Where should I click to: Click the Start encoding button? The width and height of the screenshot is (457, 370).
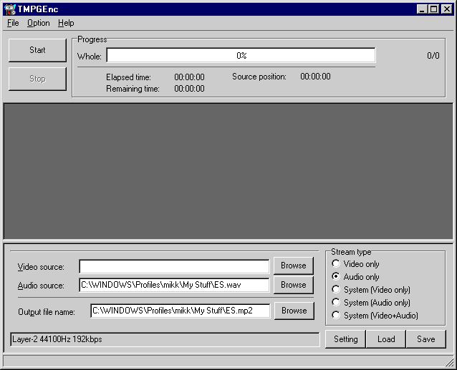(37, 50)
